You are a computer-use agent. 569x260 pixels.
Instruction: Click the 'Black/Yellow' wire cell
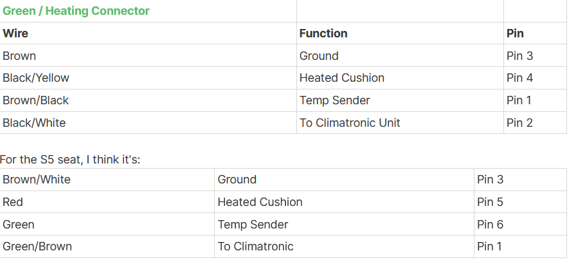[x=36, y=78]
